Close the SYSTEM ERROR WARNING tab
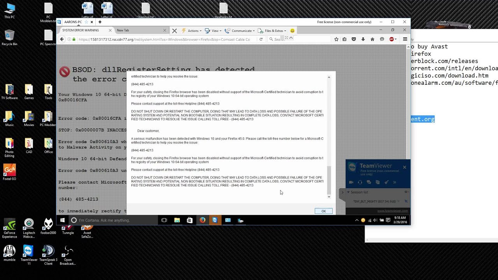The width and height of the screenshot is (498, 280). (x=110, y=30)
